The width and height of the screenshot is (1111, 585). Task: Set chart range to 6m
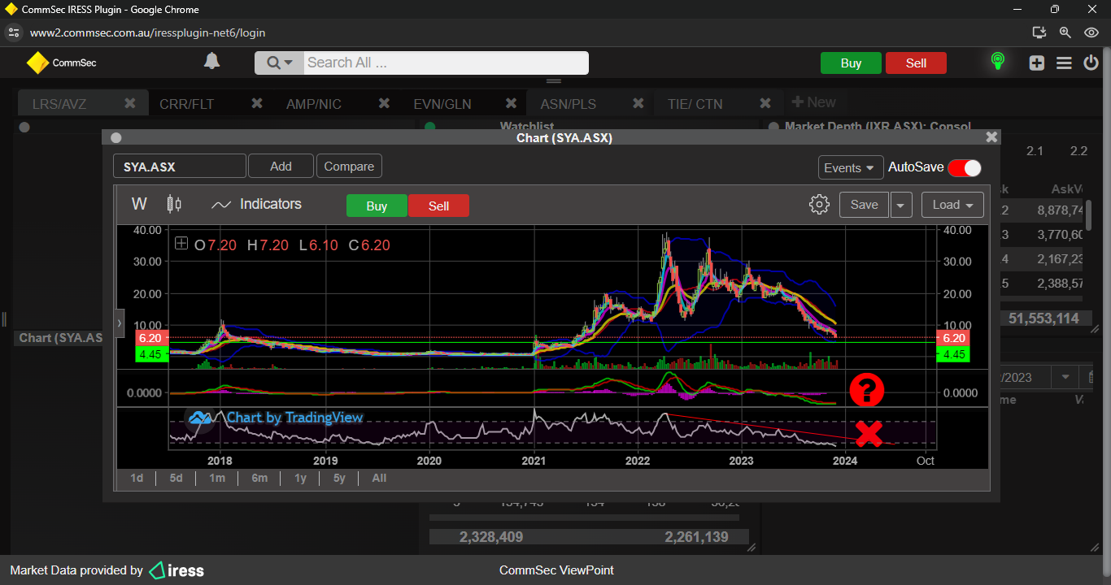click(x=259, y=478)
